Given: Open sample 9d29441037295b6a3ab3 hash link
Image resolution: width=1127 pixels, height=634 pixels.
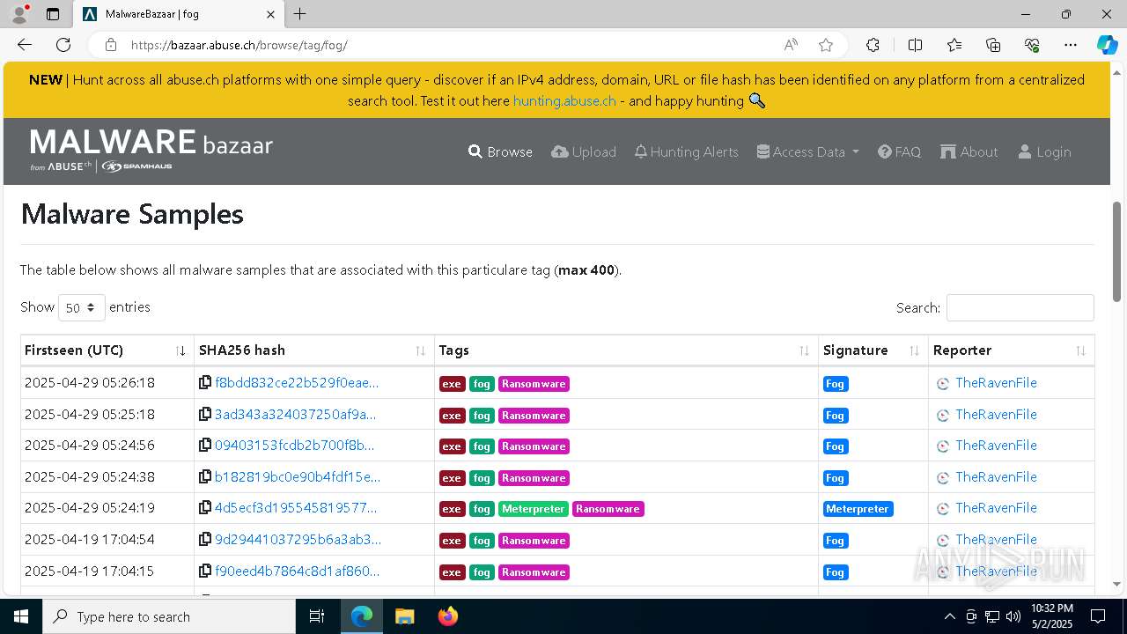Looking at the screenshot, I should pos(298,540).
